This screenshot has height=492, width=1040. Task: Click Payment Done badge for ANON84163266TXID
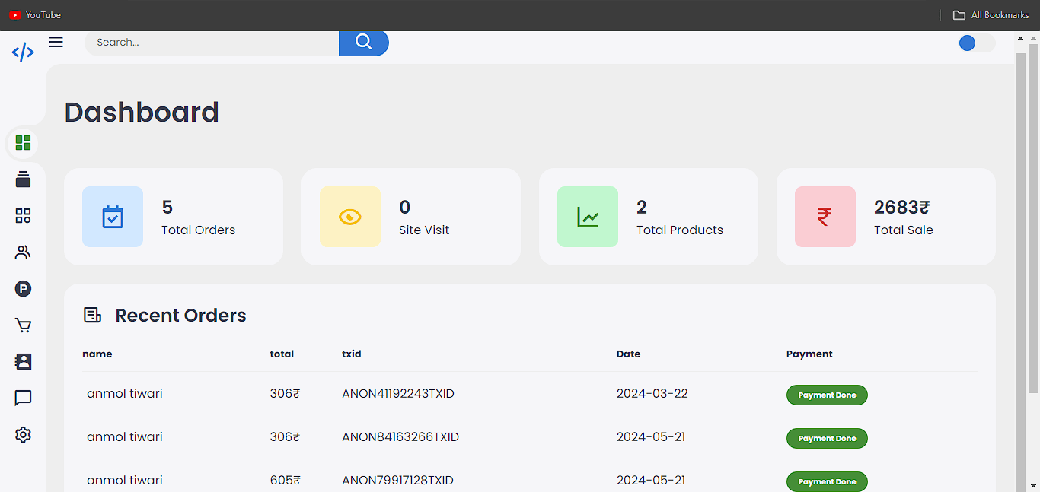(x=827, y=438)
